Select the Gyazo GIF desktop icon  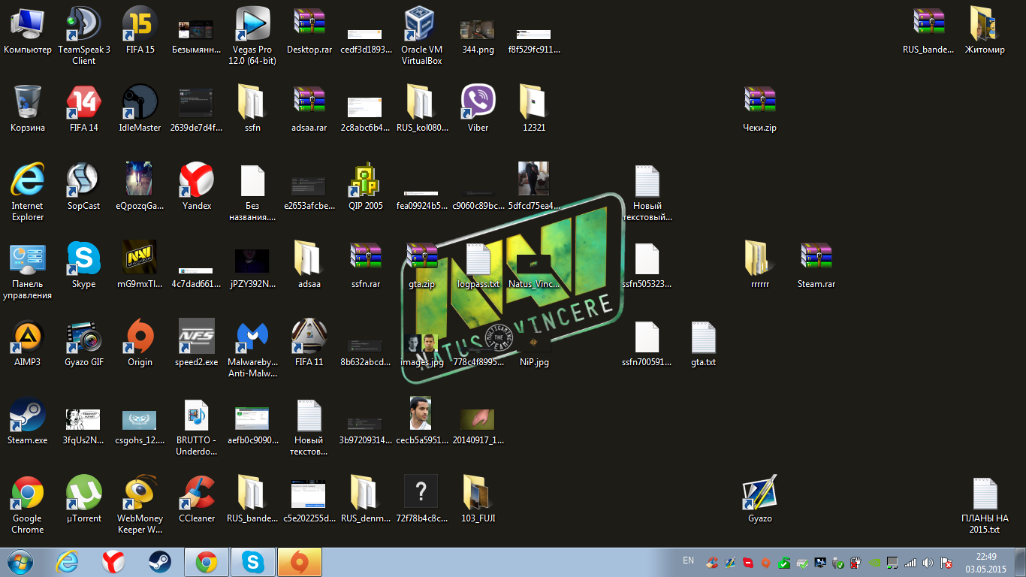83,343
